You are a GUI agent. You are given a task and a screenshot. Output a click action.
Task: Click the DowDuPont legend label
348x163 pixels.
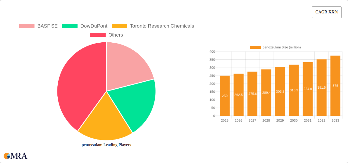tap(94, 26)
